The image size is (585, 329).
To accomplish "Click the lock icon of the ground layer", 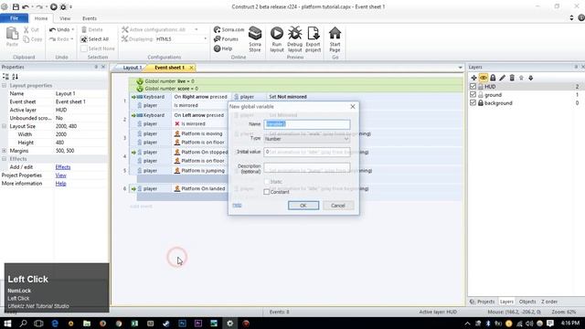I will click(481, 95).
